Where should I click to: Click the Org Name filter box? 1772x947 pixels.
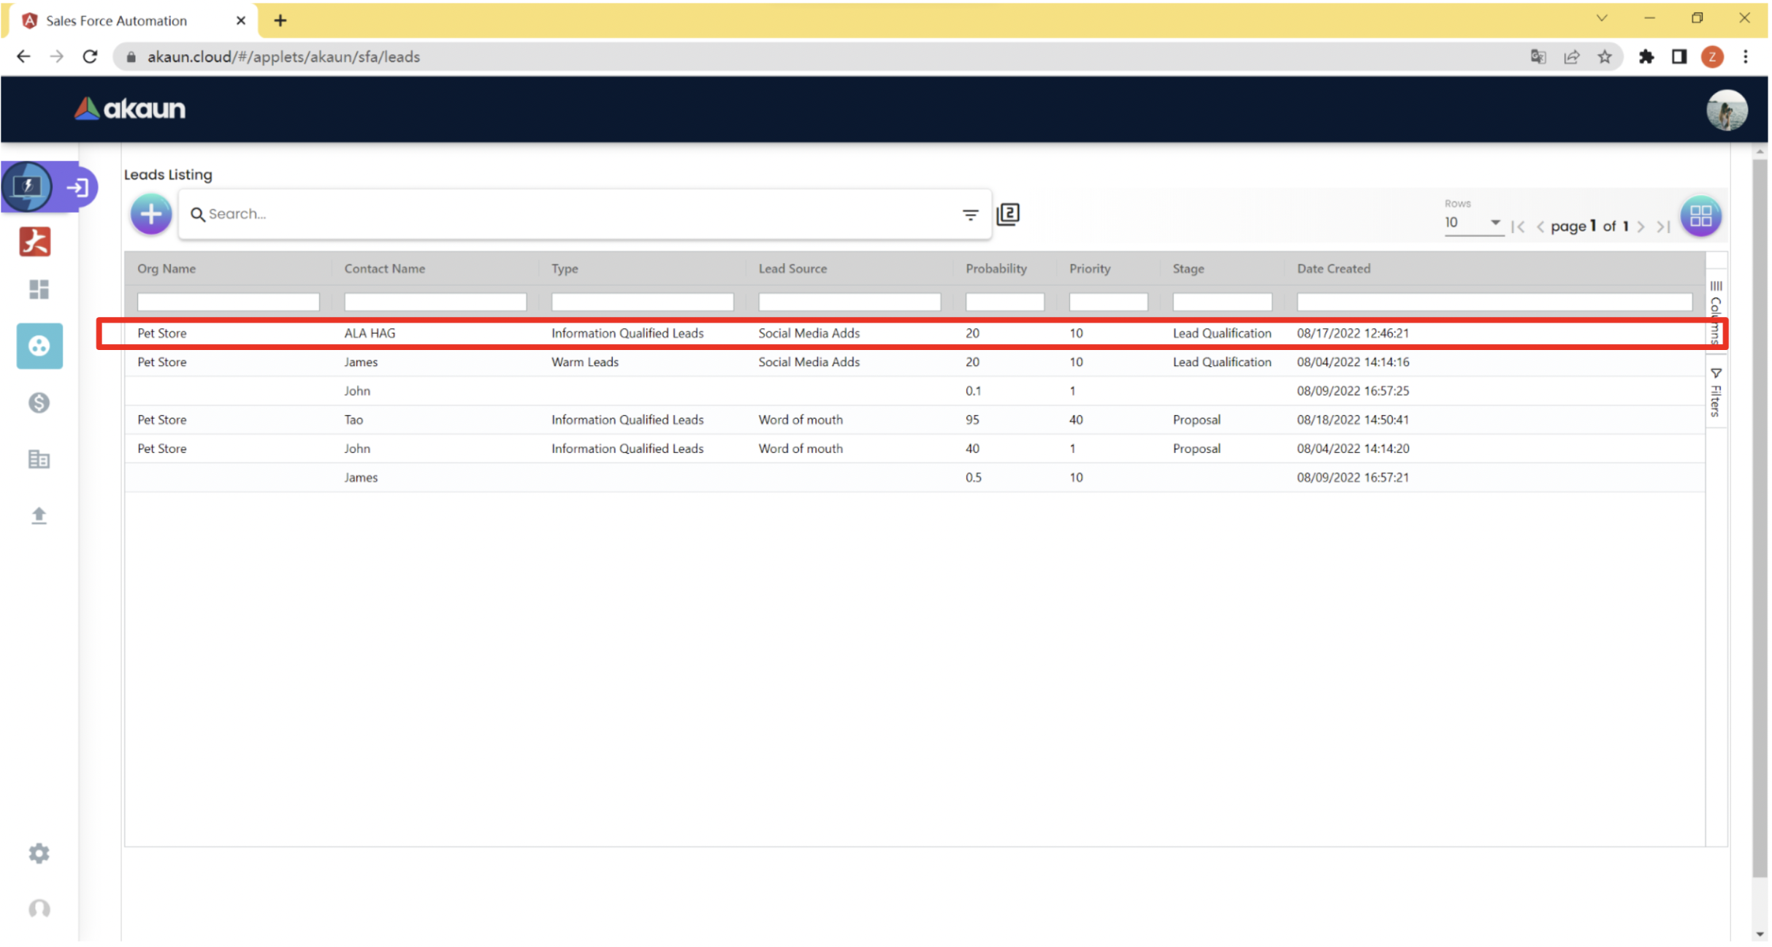(x=228, y=302)
